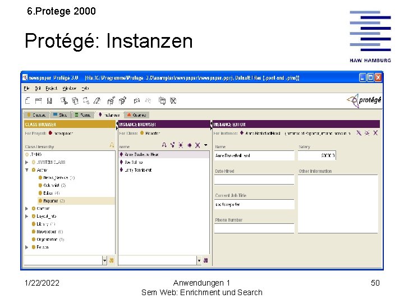Open the File menu
Image resolution: width=404 pixels, height=303 pixels.
coord(26,89)
